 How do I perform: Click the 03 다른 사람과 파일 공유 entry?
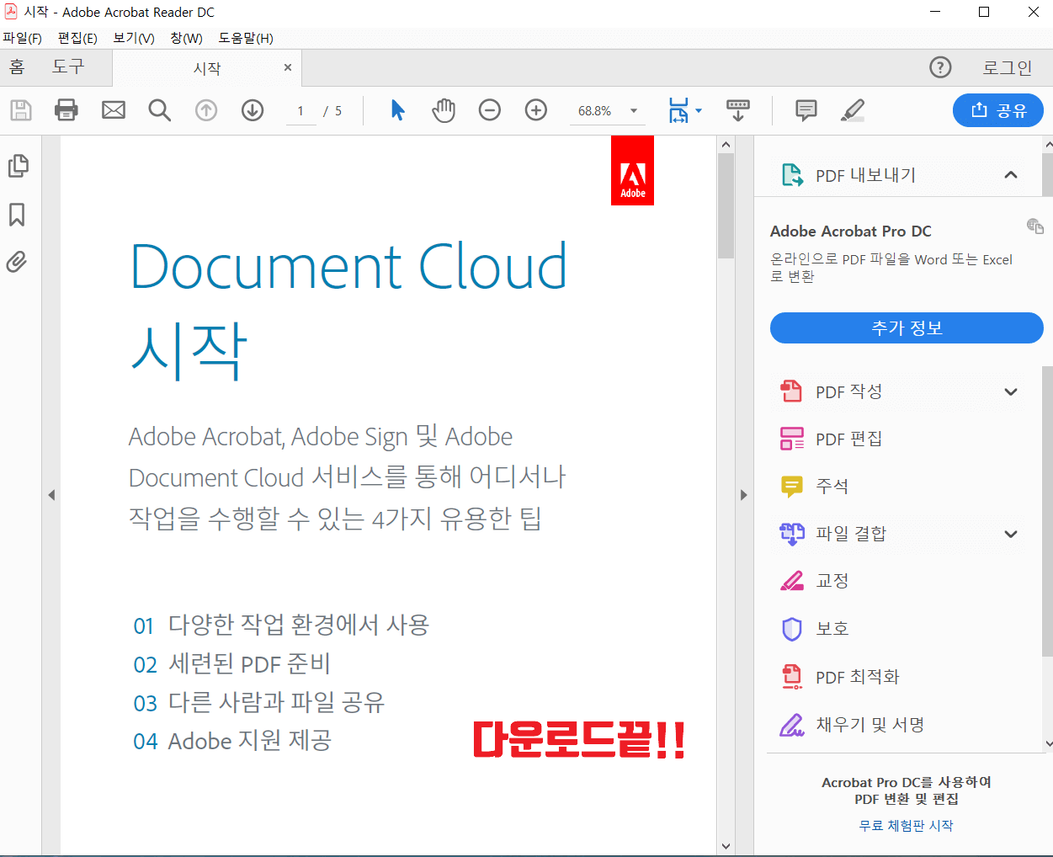pos(258,702)
